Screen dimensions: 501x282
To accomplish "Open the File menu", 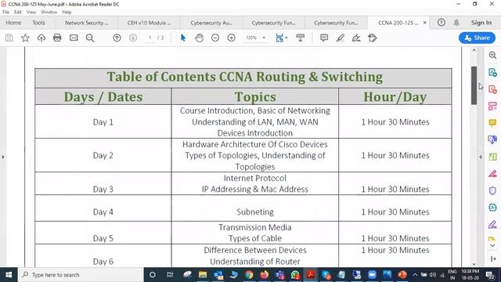I will click(x=5, y=13).
